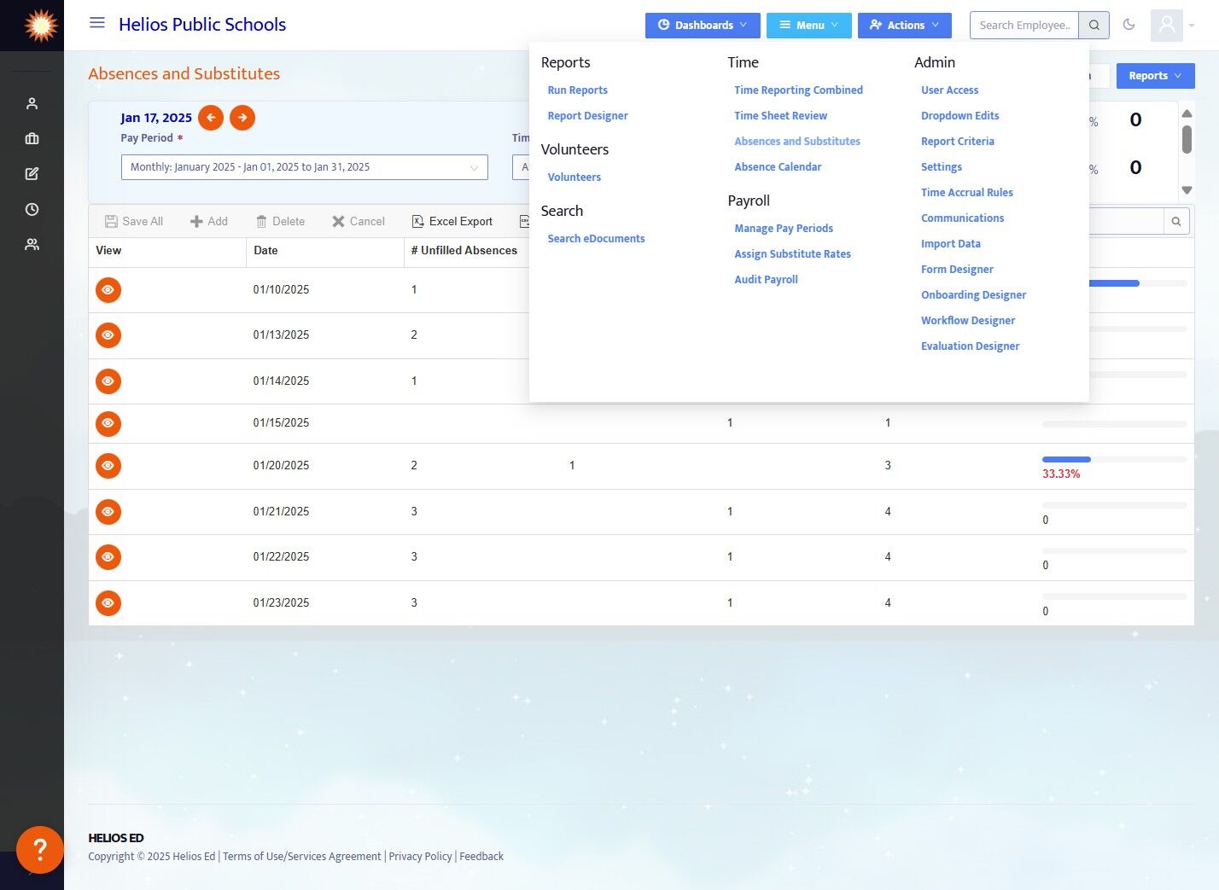
Task: Click the scroll down arrow in summary panel
Action: tap(1187, 190)
